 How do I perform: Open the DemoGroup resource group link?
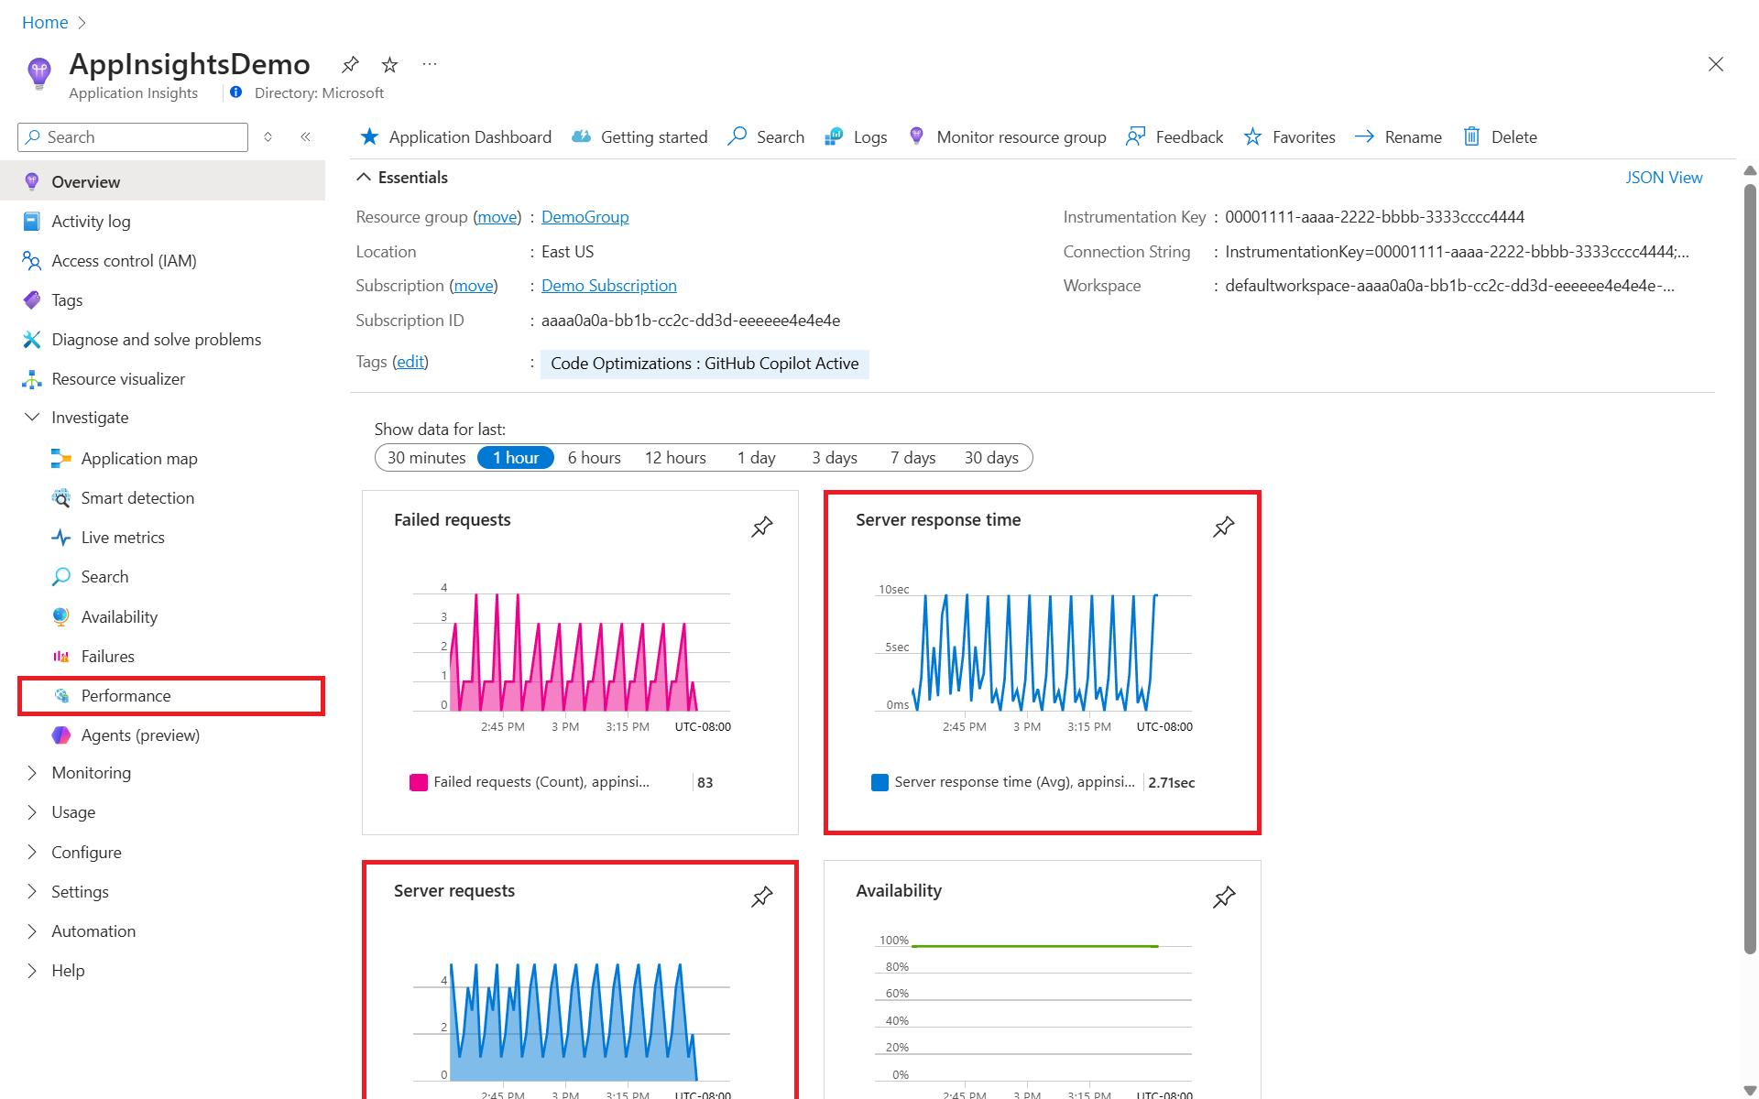click(585, 217)
